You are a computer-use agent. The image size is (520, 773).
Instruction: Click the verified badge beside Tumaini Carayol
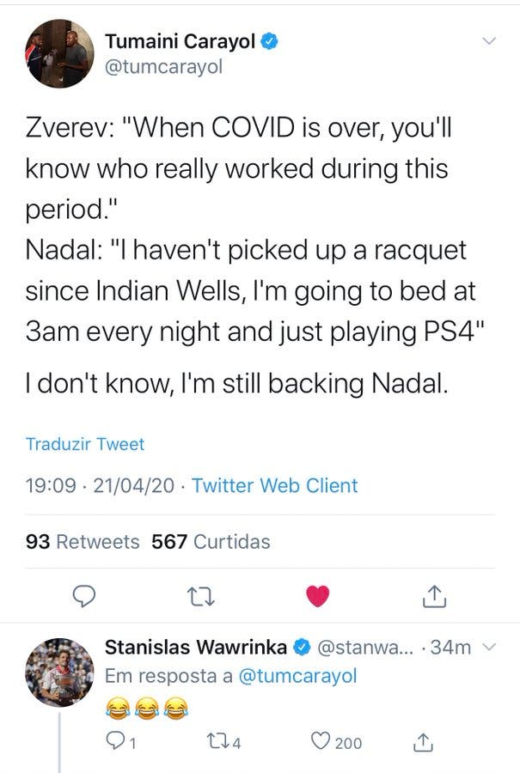coord(268,40)
